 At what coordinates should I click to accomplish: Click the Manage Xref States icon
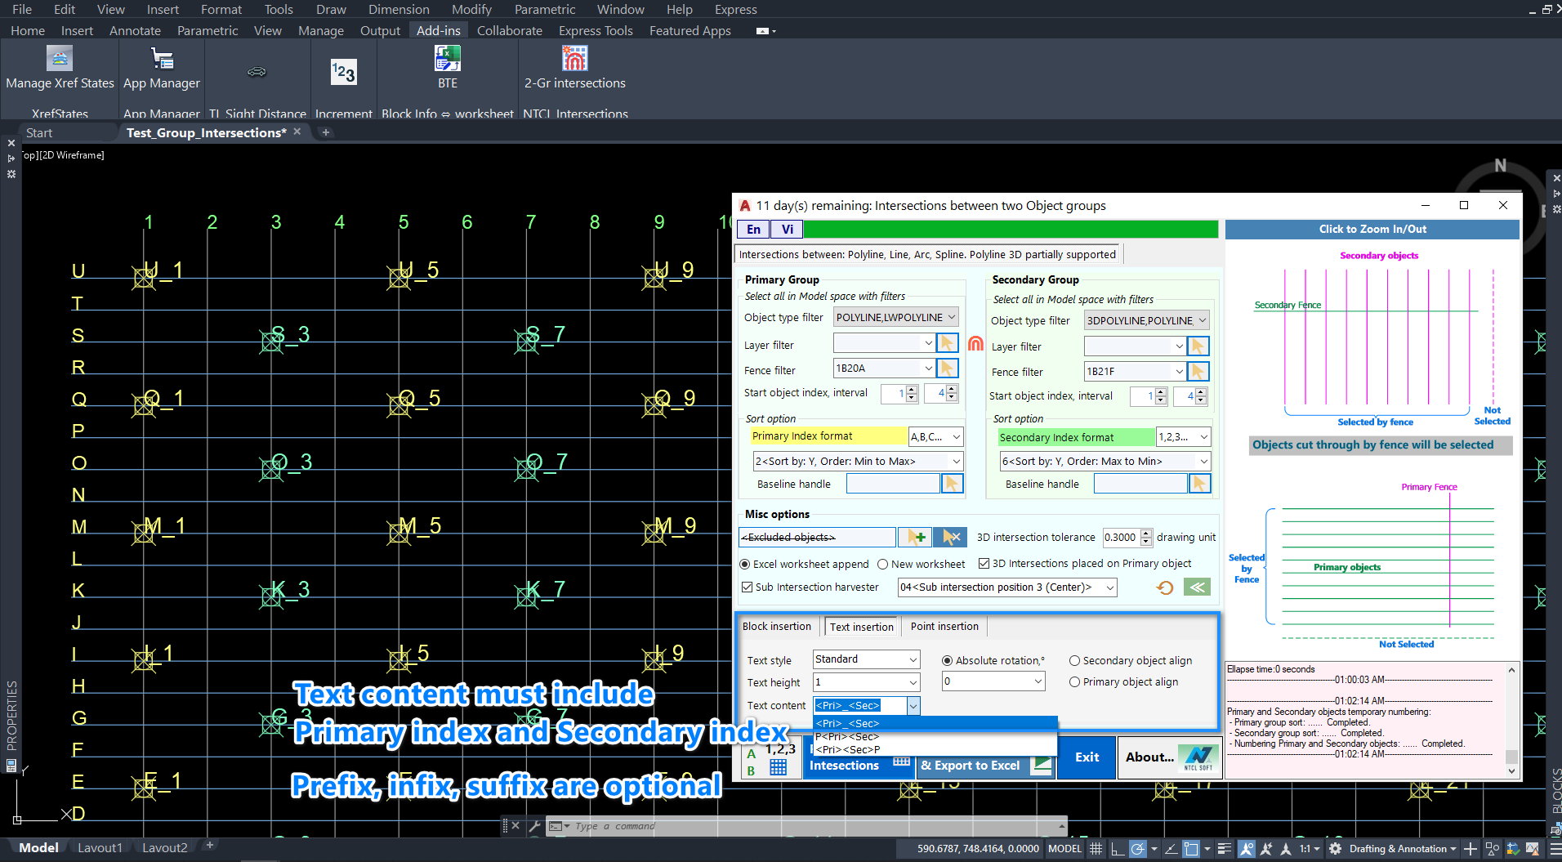coord(59,59)
